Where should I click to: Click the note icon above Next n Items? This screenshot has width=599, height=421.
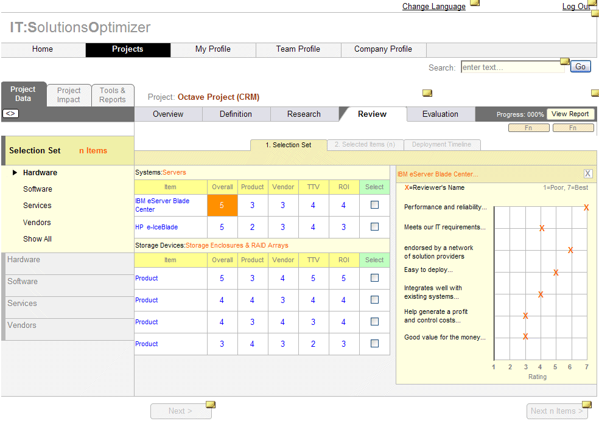[x=587, y=405]
